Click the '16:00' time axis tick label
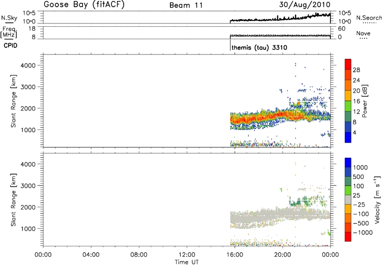Image resolution: width=382 pixels, height=265 pixels. 234,255
